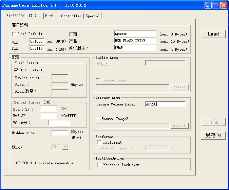Switch to the F1-PS223X tab
229x190 pixels.
click(15, 16)
